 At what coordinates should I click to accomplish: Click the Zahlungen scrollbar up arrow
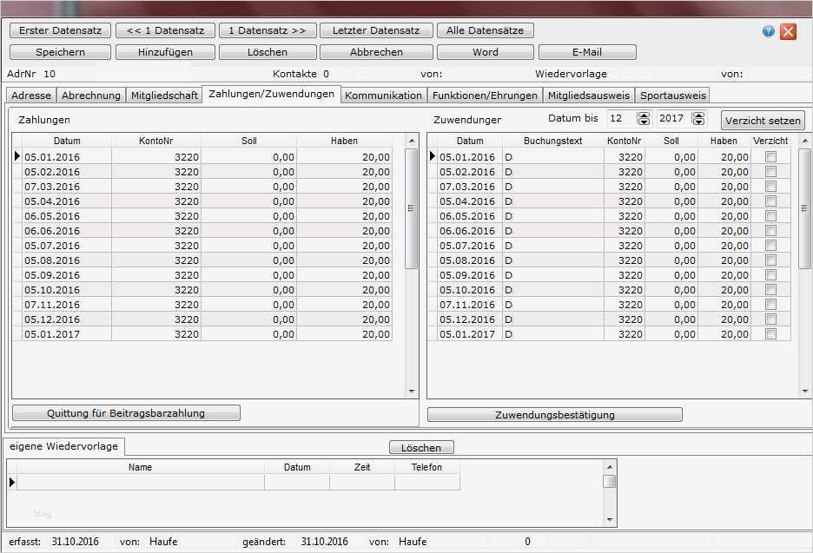tap(412, 141)
